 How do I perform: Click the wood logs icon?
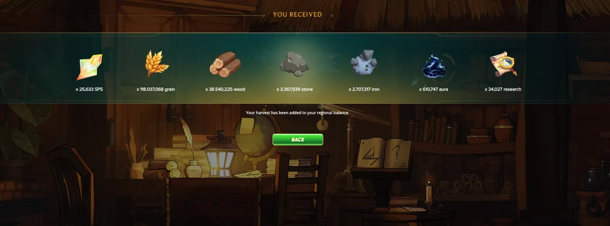click(225, 64)
